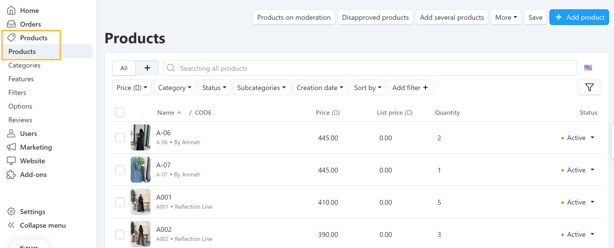The image size is (614, 248).
Task: Open the Category filter dropdown
Action: pos(175,87)
